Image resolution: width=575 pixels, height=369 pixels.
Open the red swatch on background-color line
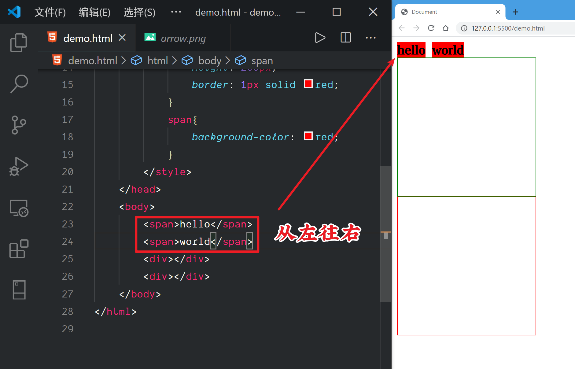point(308,136)
